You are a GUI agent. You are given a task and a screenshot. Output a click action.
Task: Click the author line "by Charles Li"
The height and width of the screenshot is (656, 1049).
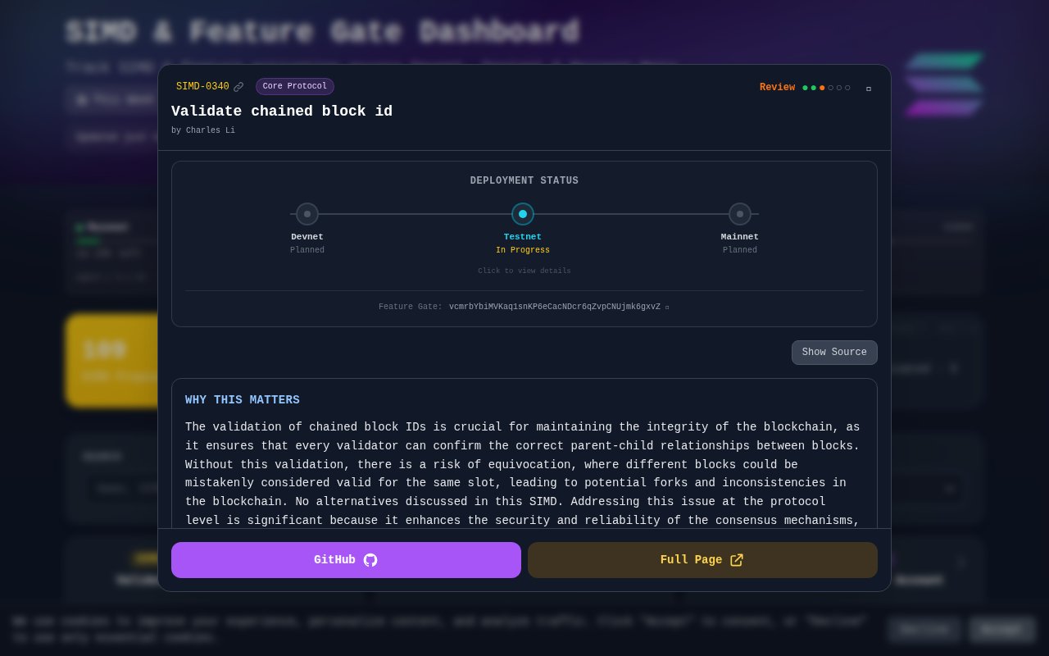click(x=203, y=130)
